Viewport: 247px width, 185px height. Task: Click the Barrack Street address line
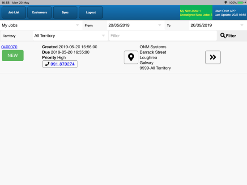click(153, 52)
